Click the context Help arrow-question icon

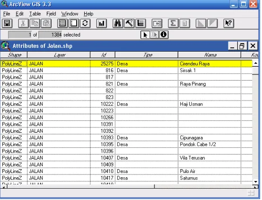pos(228,23)
